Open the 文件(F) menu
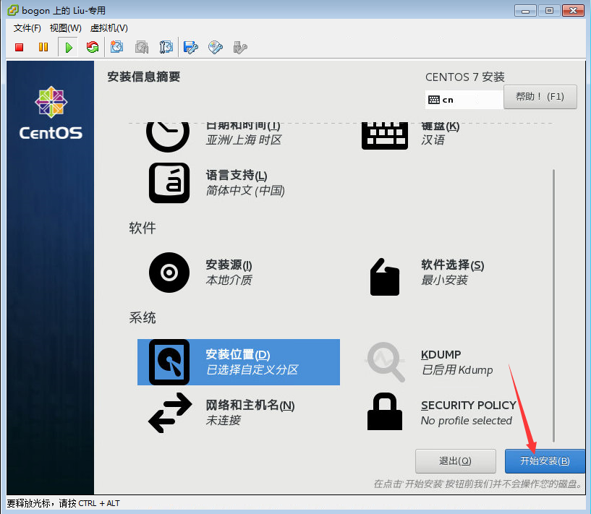 coord(27,28)
